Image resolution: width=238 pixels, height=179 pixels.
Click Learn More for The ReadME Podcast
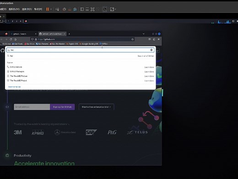[149, 76]
